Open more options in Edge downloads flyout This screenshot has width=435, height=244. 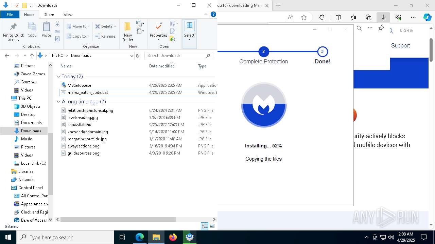[370, 28]
